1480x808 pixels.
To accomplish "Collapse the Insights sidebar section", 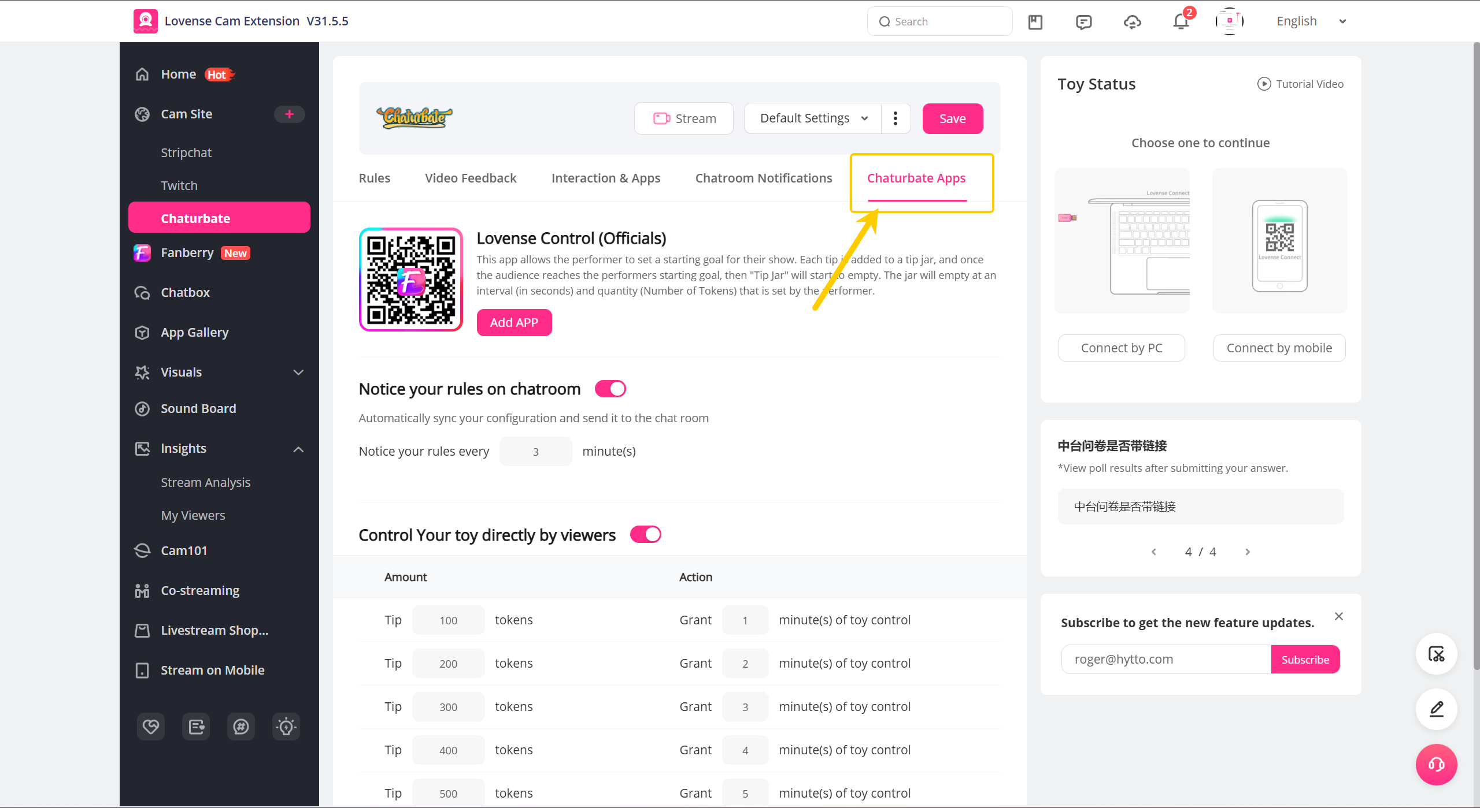I will 298,449.
